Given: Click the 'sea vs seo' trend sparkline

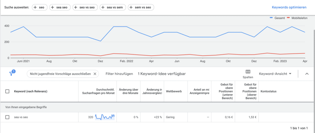Looking at the screenshot, I should tap(105, 117).
